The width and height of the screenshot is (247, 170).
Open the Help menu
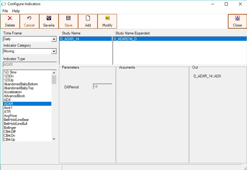[16, 11]
